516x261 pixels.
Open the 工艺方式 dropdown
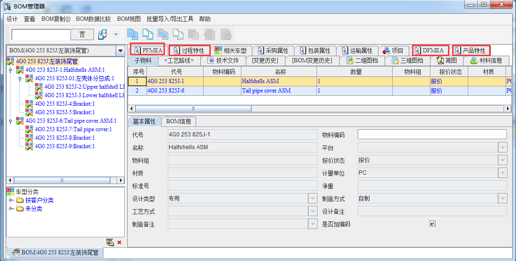coord(313,211)
